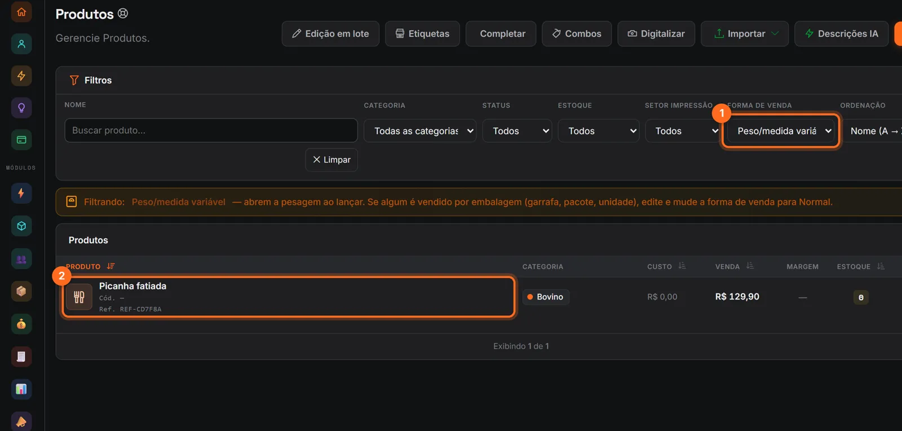
Task: Open the lightning bolt module under Módulos
Action: click(21, 193)
